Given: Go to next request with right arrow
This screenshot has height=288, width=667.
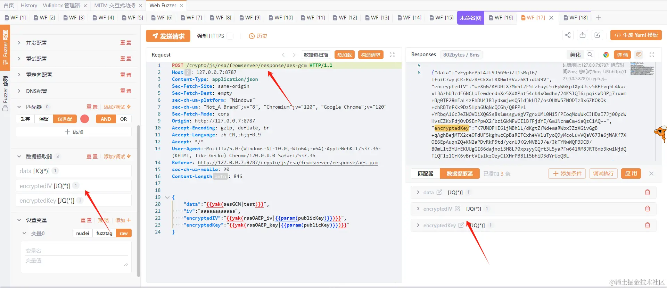Looking at the screenshot, I should click(x=294, y=54).
